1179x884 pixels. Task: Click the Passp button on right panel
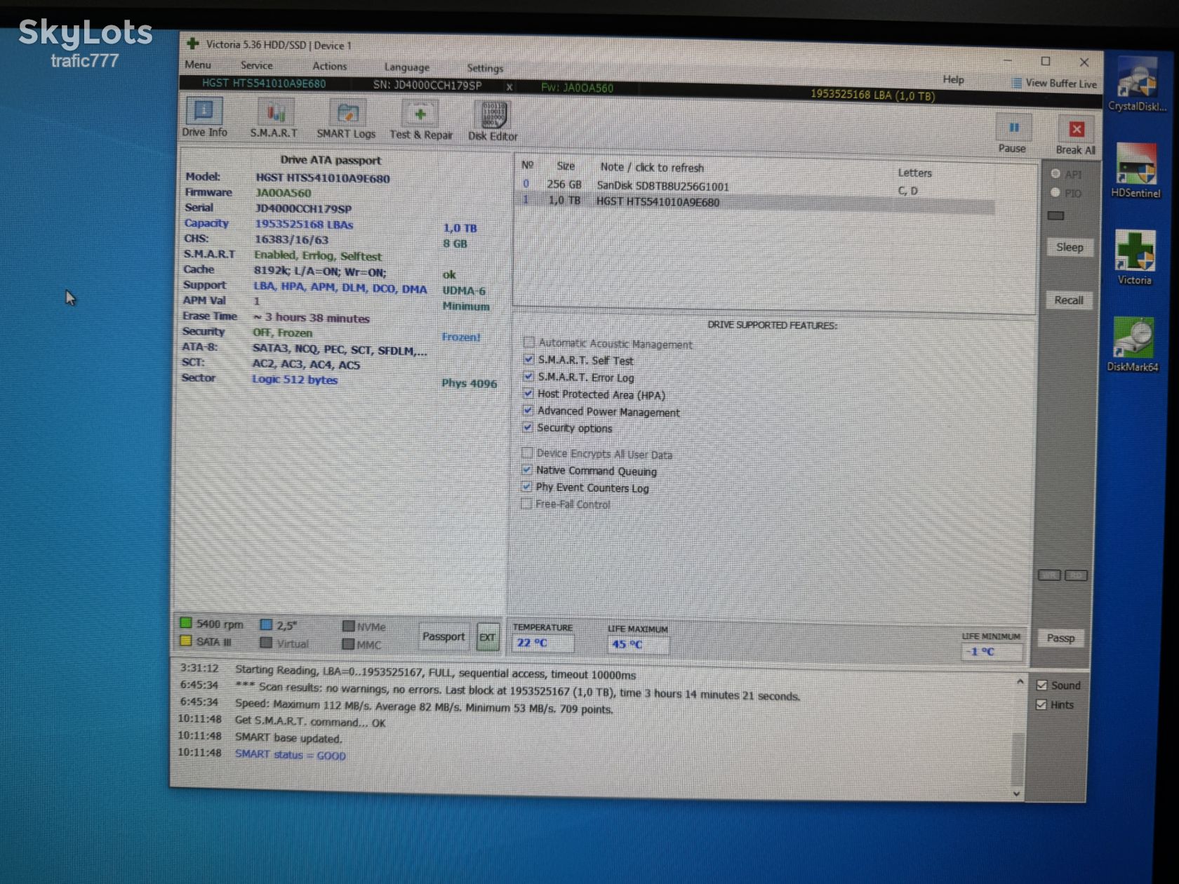tap(1060, 638)
